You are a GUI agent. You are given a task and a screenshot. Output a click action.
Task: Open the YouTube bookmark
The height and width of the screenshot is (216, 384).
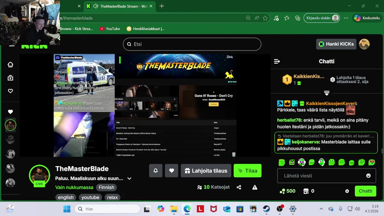point(110,29)
